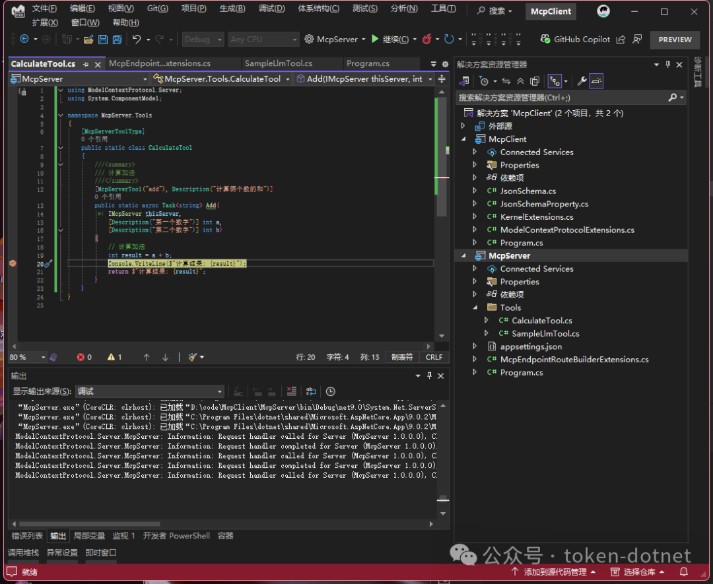
Task: Click the notification bell in status bar
Action: click(683, 571)
